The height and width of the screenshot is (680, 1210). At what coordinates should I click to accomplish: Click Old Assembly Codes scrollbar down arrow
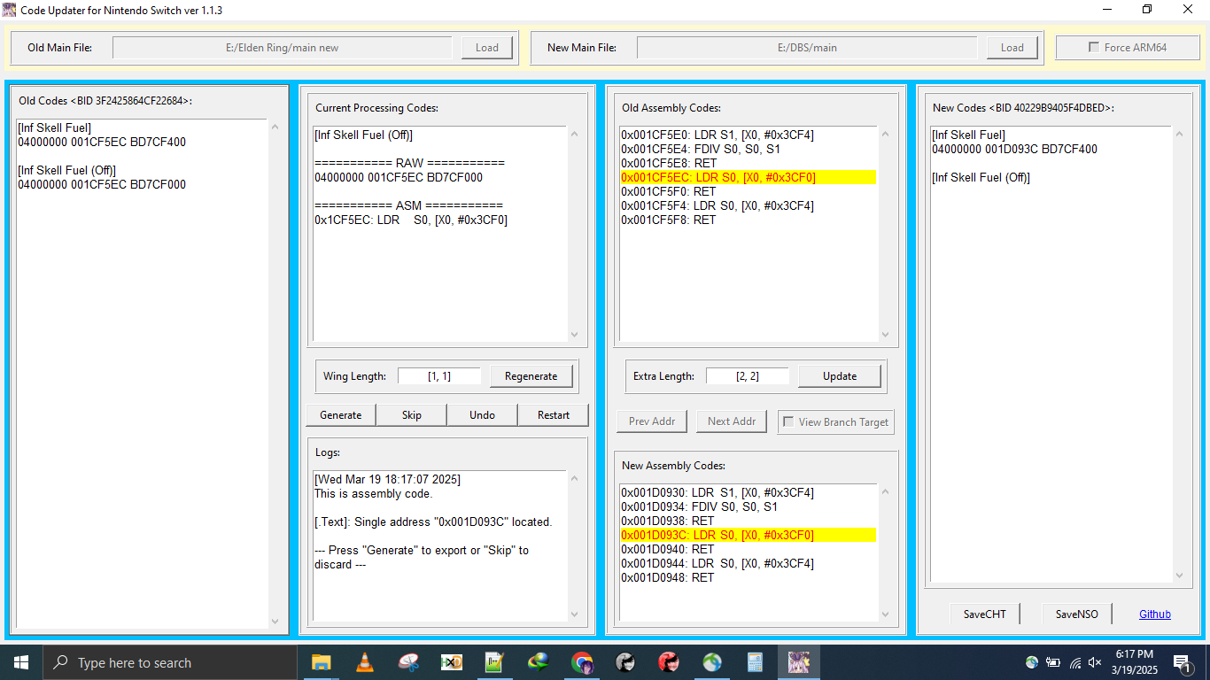pos(884,335)
